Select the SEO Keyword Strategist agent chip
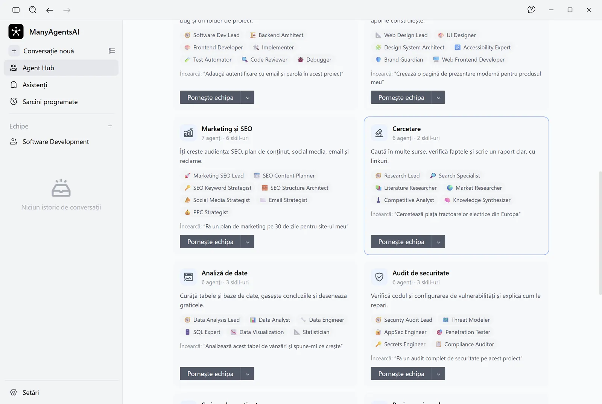The width and height of the screenshot is (602, 404). 218,188
